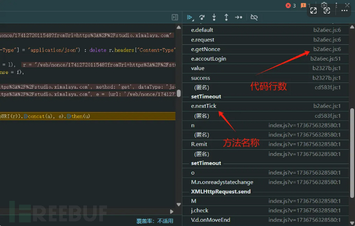Collapse the debugger sidebar pane
355x226 pixels.
(x=175, y=17)
